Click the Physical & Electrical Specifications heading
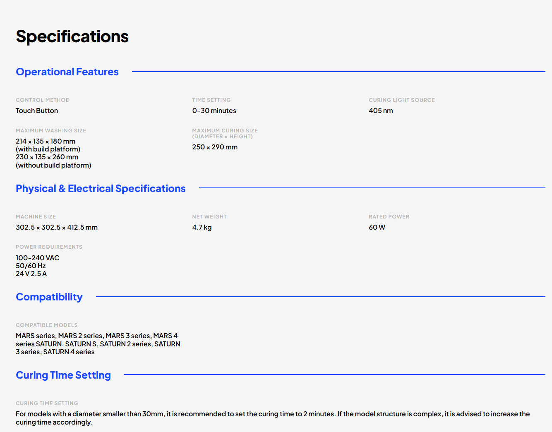 click(x=101, y=189)
